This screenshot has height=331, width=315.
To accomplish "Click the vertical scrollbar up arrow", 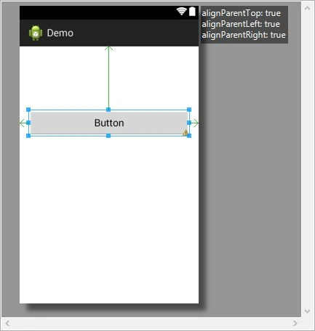I will (308, 9).
